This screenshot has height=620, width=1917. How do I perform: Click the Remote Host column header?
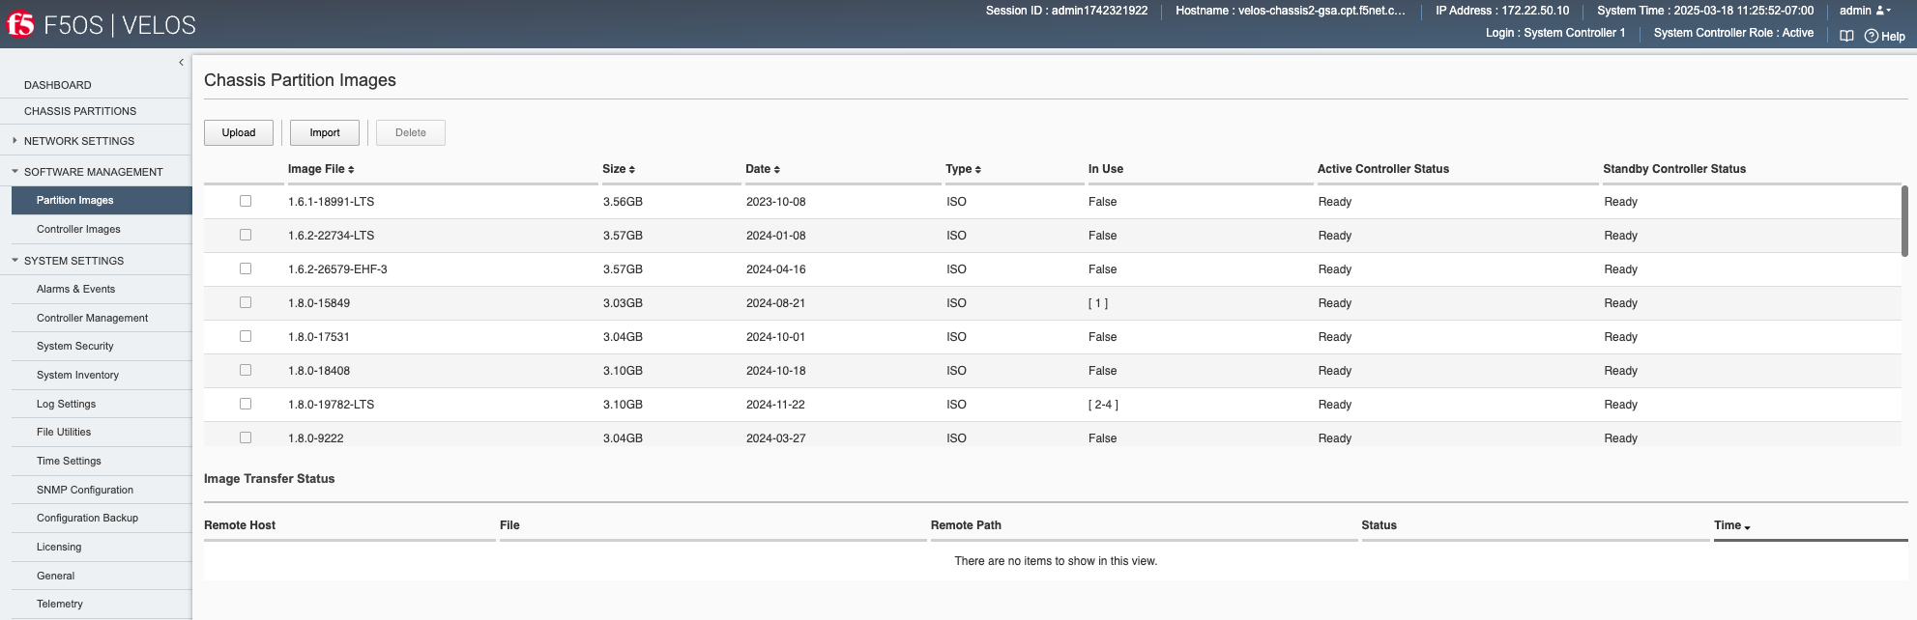click(x=240, y=525)
